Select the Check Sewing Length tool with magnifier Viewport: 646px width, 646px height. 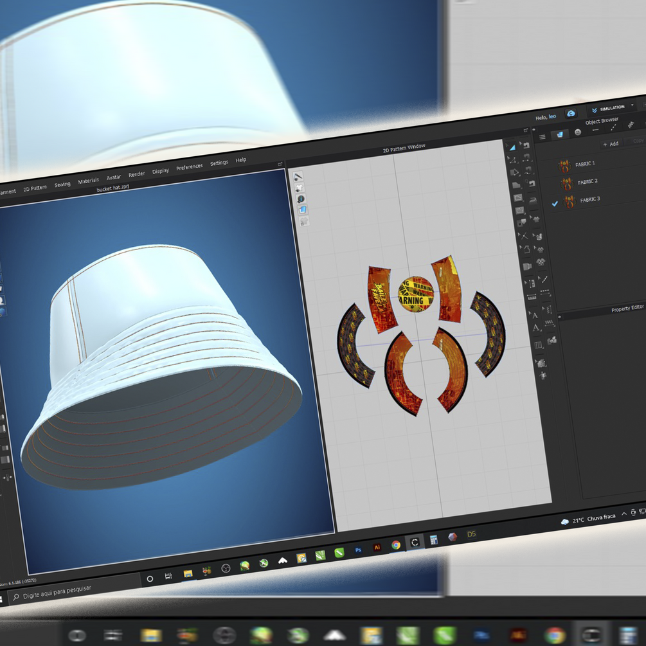tap(531, 183)
